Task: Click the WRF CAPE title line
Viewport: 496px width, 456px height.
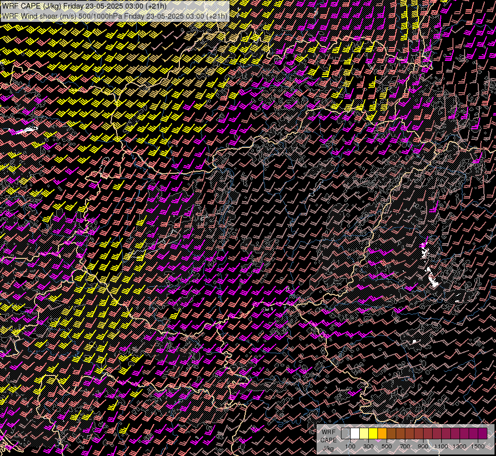Action: click(x=84, y=6)
